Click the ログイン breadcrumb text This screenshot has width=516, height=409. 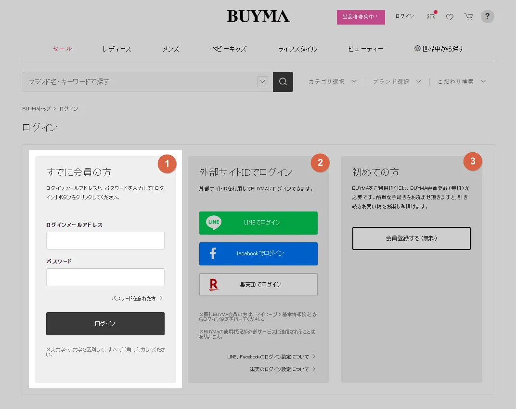click(x=68, y=109)
